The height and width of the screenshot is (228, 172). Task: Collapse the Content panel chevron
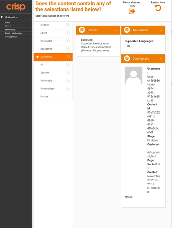click(116, 30)
